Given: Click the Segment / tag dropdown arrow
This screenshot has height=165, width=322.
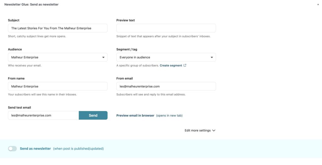Looking at the screenshot, I should [212, 58].
